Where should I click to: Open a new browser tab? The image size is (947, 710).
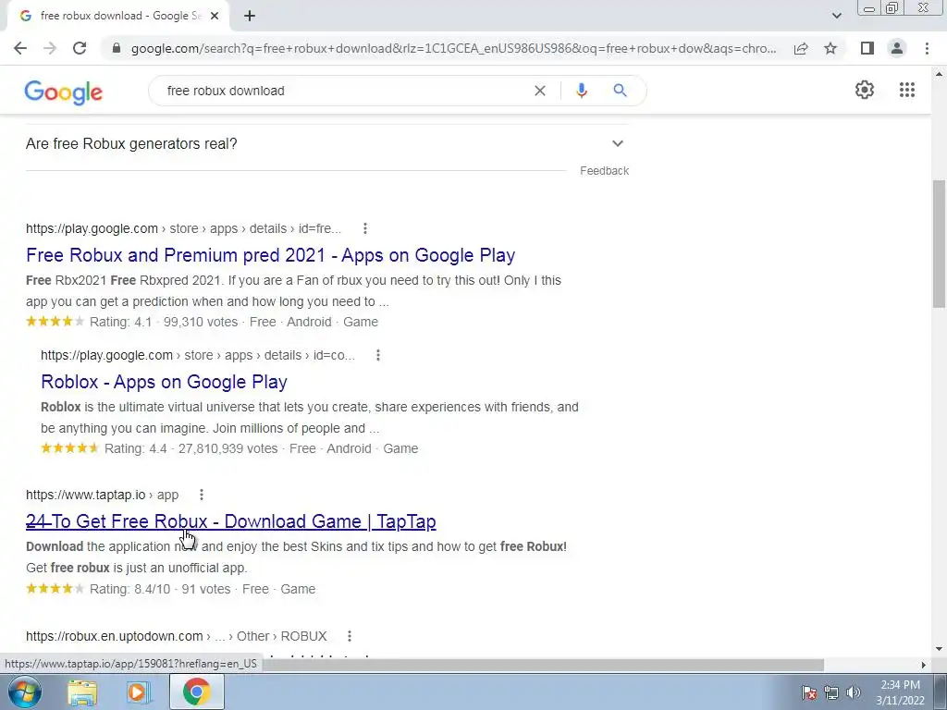click(x=250, y=16)
